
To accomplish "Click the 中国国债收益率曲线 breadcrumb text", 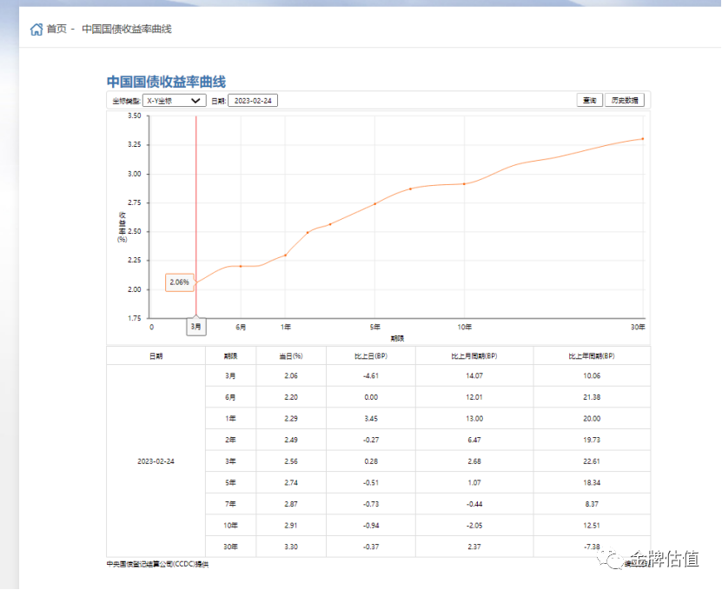I will (127, 29).
